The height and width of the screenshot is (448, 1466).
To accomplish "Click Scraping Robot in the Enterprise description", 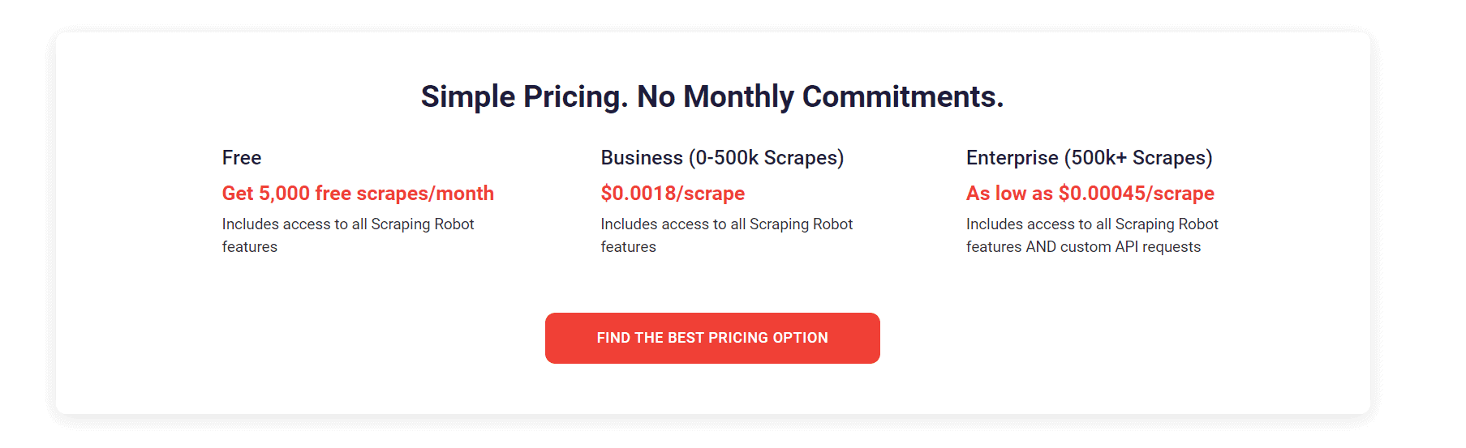I will point(1167,224).
